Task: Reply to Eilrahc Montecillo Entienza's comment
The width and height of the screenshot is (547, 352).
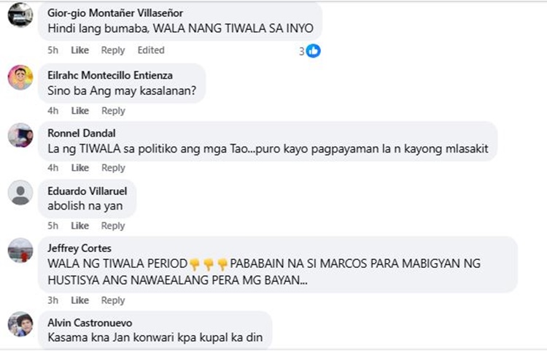Action: tap(113, 111)
